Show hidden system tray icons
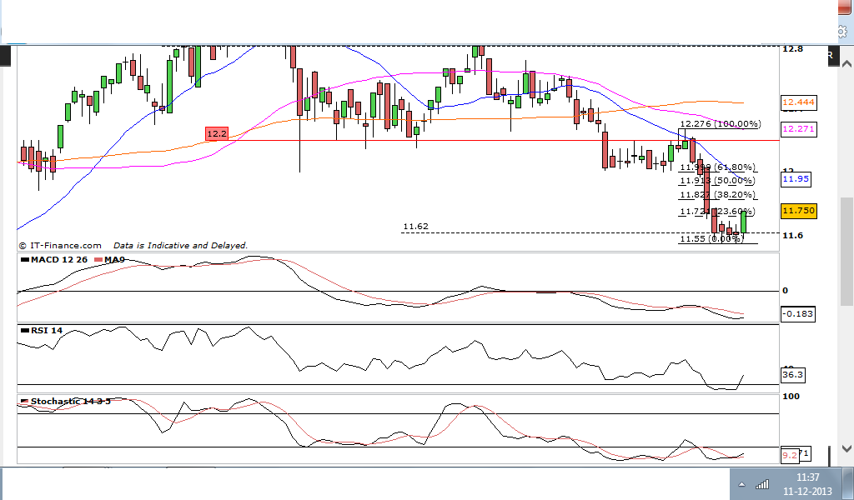Screen dimensions: 854x500 741,484
